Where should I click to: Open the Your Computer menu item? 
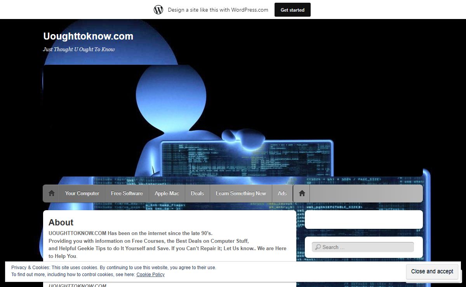(x=82, y=193)
